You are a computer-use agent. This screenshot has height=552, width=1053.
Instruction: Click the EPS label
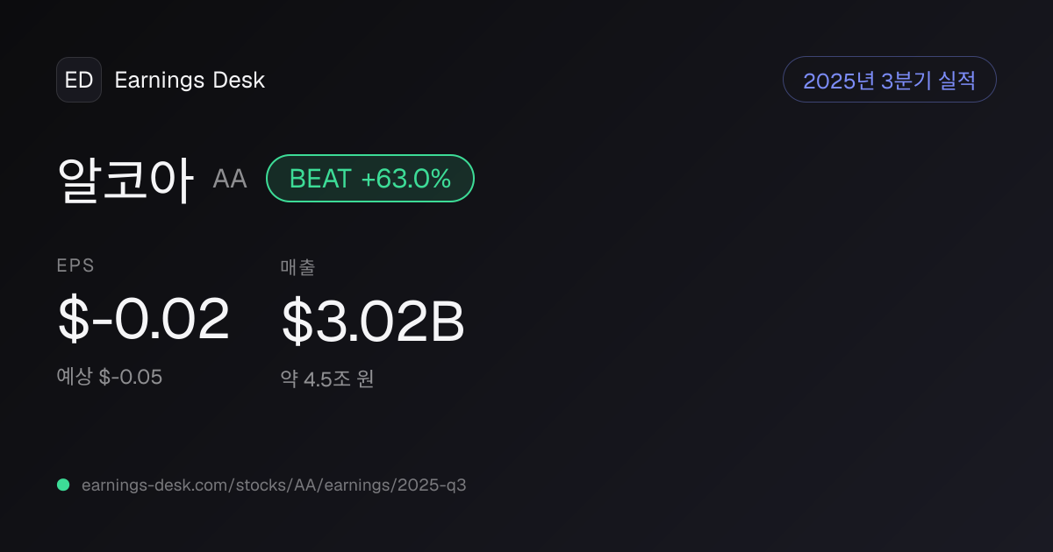pos(75,265)
